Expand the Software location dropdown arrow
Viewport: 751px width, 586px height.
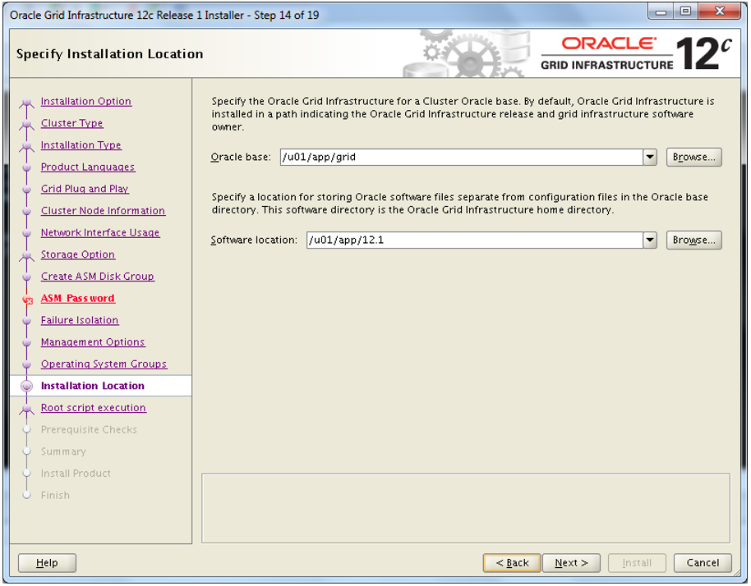649,240
